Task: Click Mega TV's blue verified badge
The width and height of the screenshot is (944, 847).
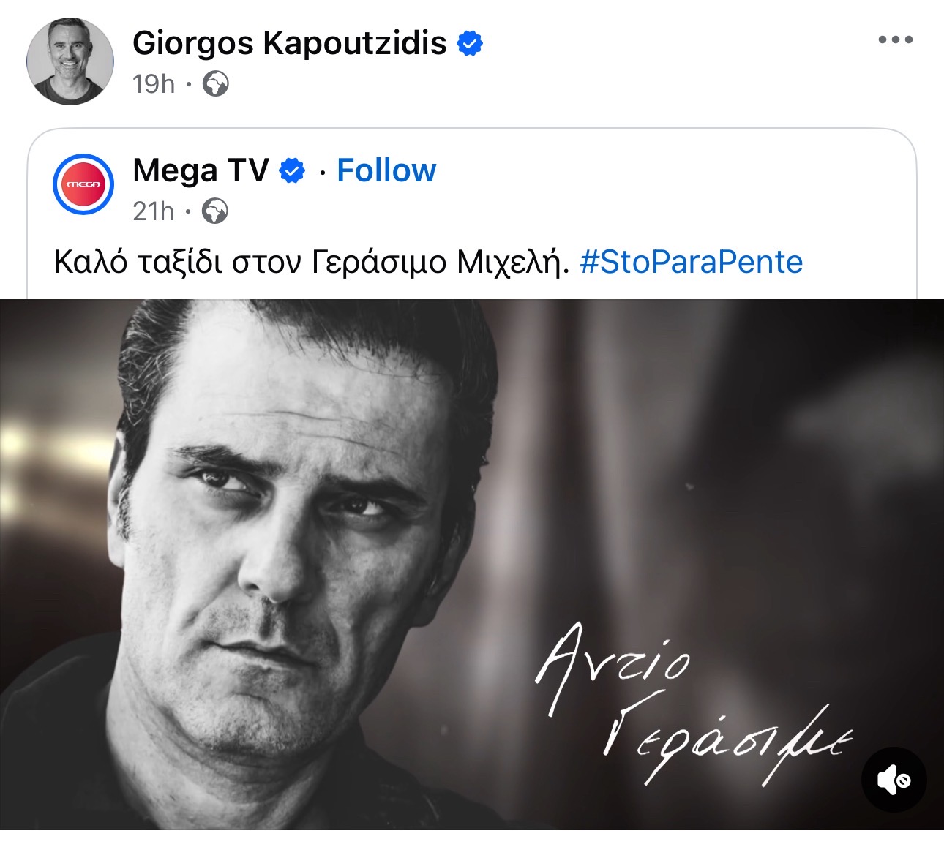Action: click(x=293, y=171)
